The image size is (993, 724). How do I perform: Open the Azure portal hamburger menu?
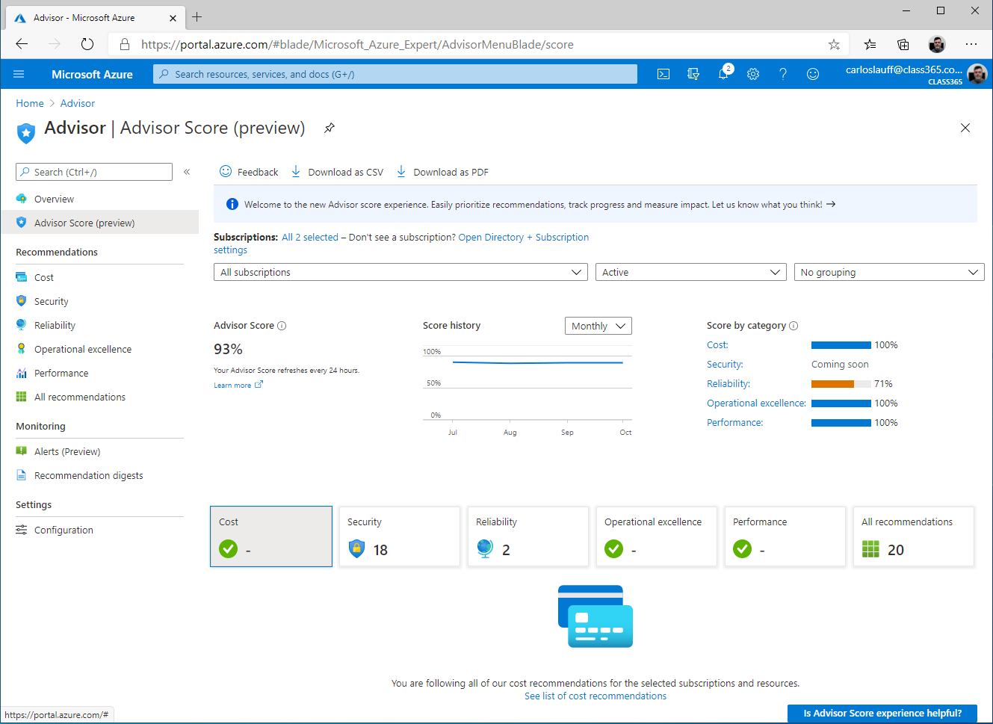click(x=19, y=74)
